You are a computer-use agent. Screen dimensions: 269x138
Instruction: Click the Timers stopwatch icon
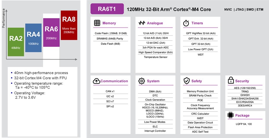(x=186, y=23)
